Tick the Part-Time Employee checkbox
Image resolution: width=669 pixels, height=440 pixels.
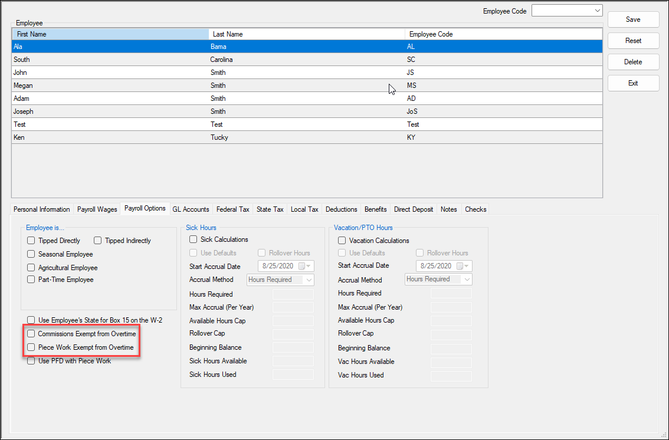pyautogui.click(x=31, y=280)
